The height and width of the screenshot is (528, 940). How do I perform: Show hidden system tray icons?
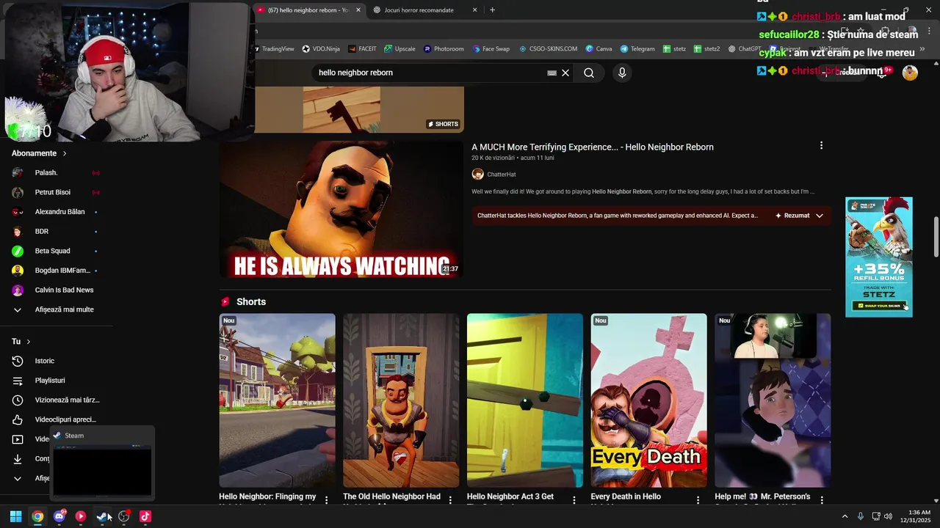coord(845,516)
